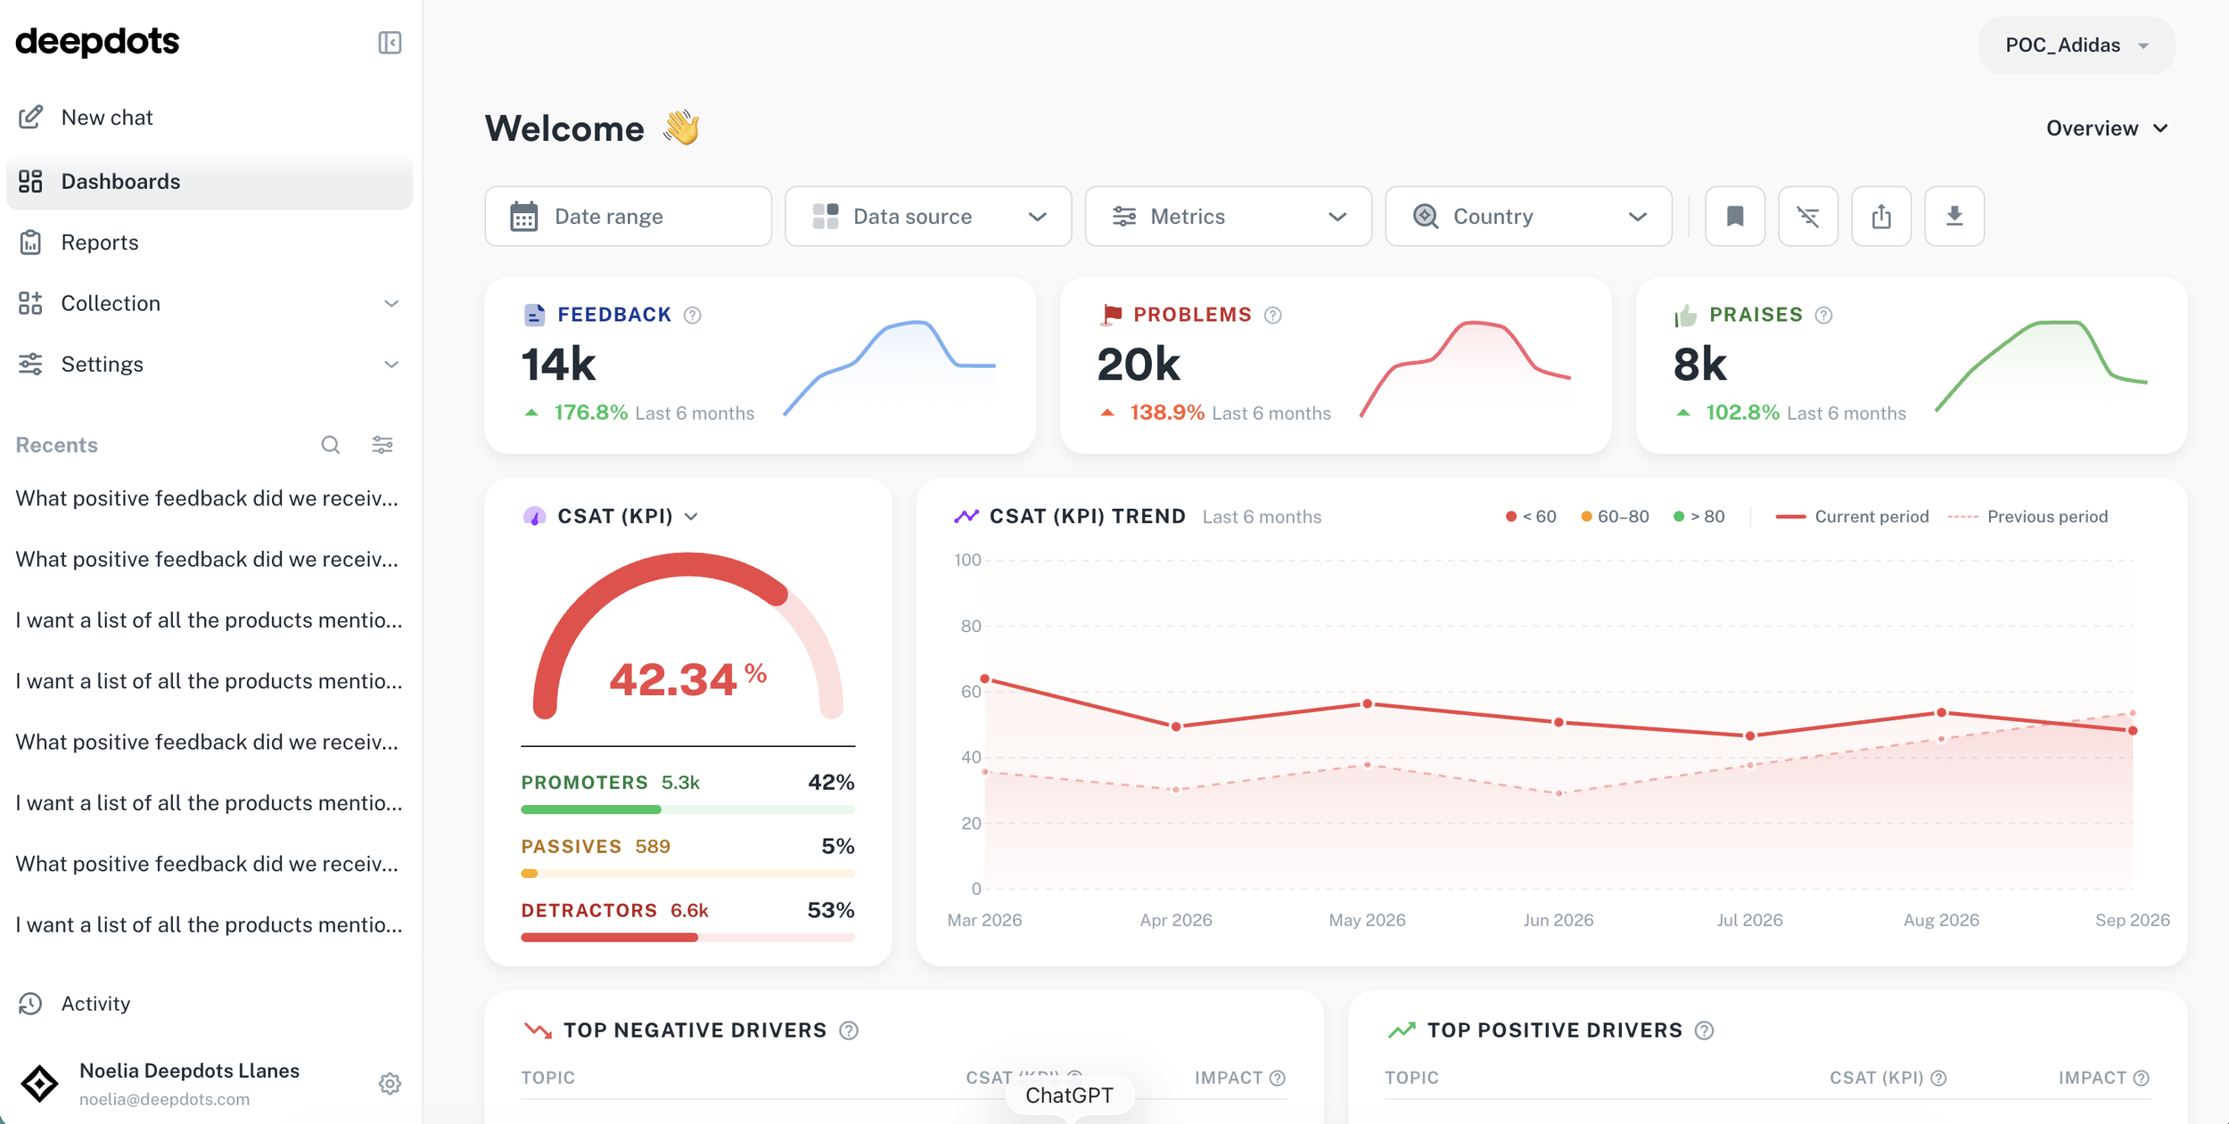This screenshot has width=2229, height=1124.
Task: Open the Date range picker
Action: (x=628, y=216)
